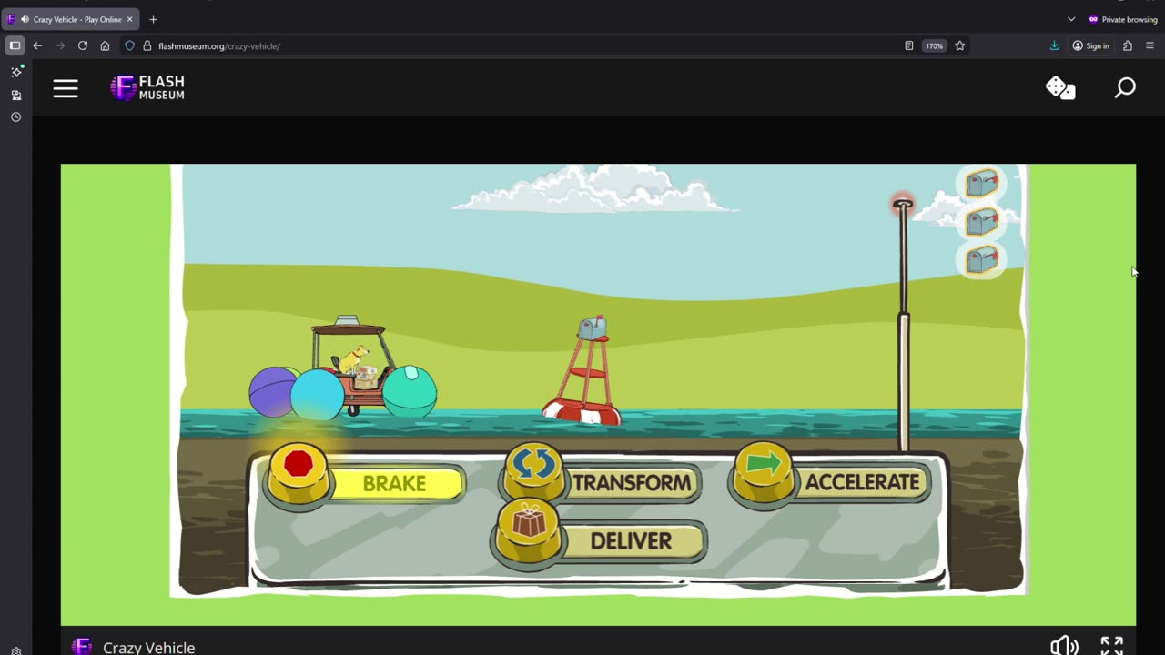Open the browser application menu

point(1150,45)
